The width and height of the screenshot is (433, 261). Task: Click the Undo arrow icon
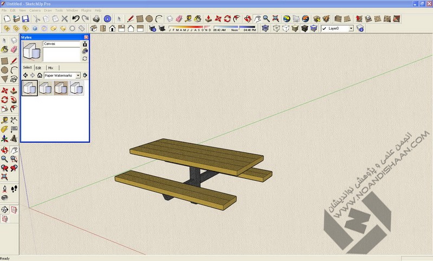tap(76, 18)
